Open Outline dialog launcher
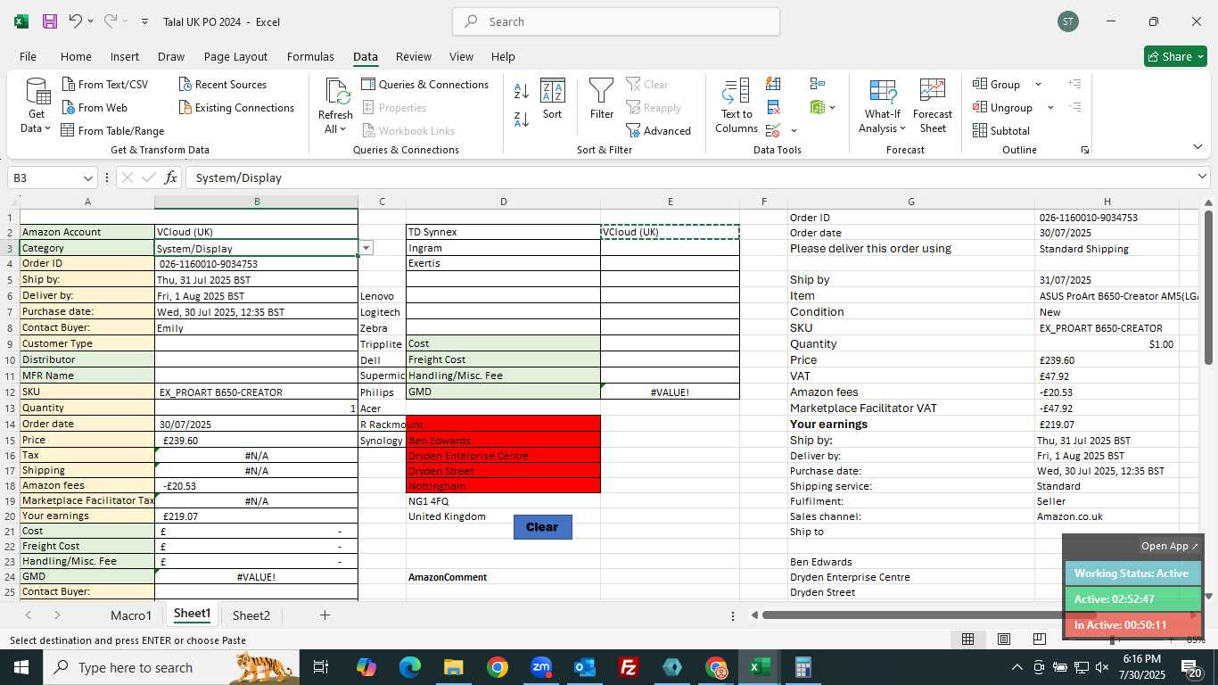The image size is (1218, 685). (x=1085, y=150)
